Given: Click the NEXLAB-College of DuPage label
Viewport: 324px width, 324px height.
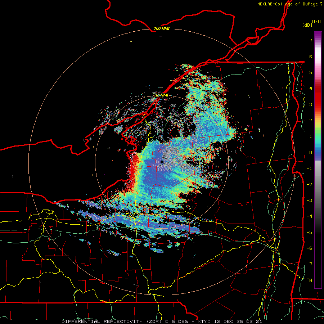Looking at the screenshot, I should click(289, 4).
